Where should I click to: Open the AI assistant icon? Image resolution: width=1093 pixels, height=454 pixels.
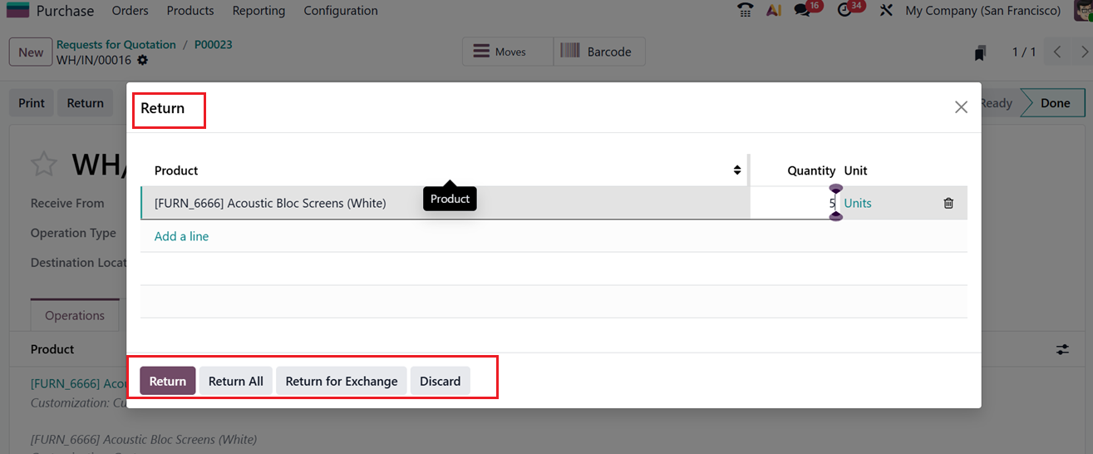pos(774,11)
